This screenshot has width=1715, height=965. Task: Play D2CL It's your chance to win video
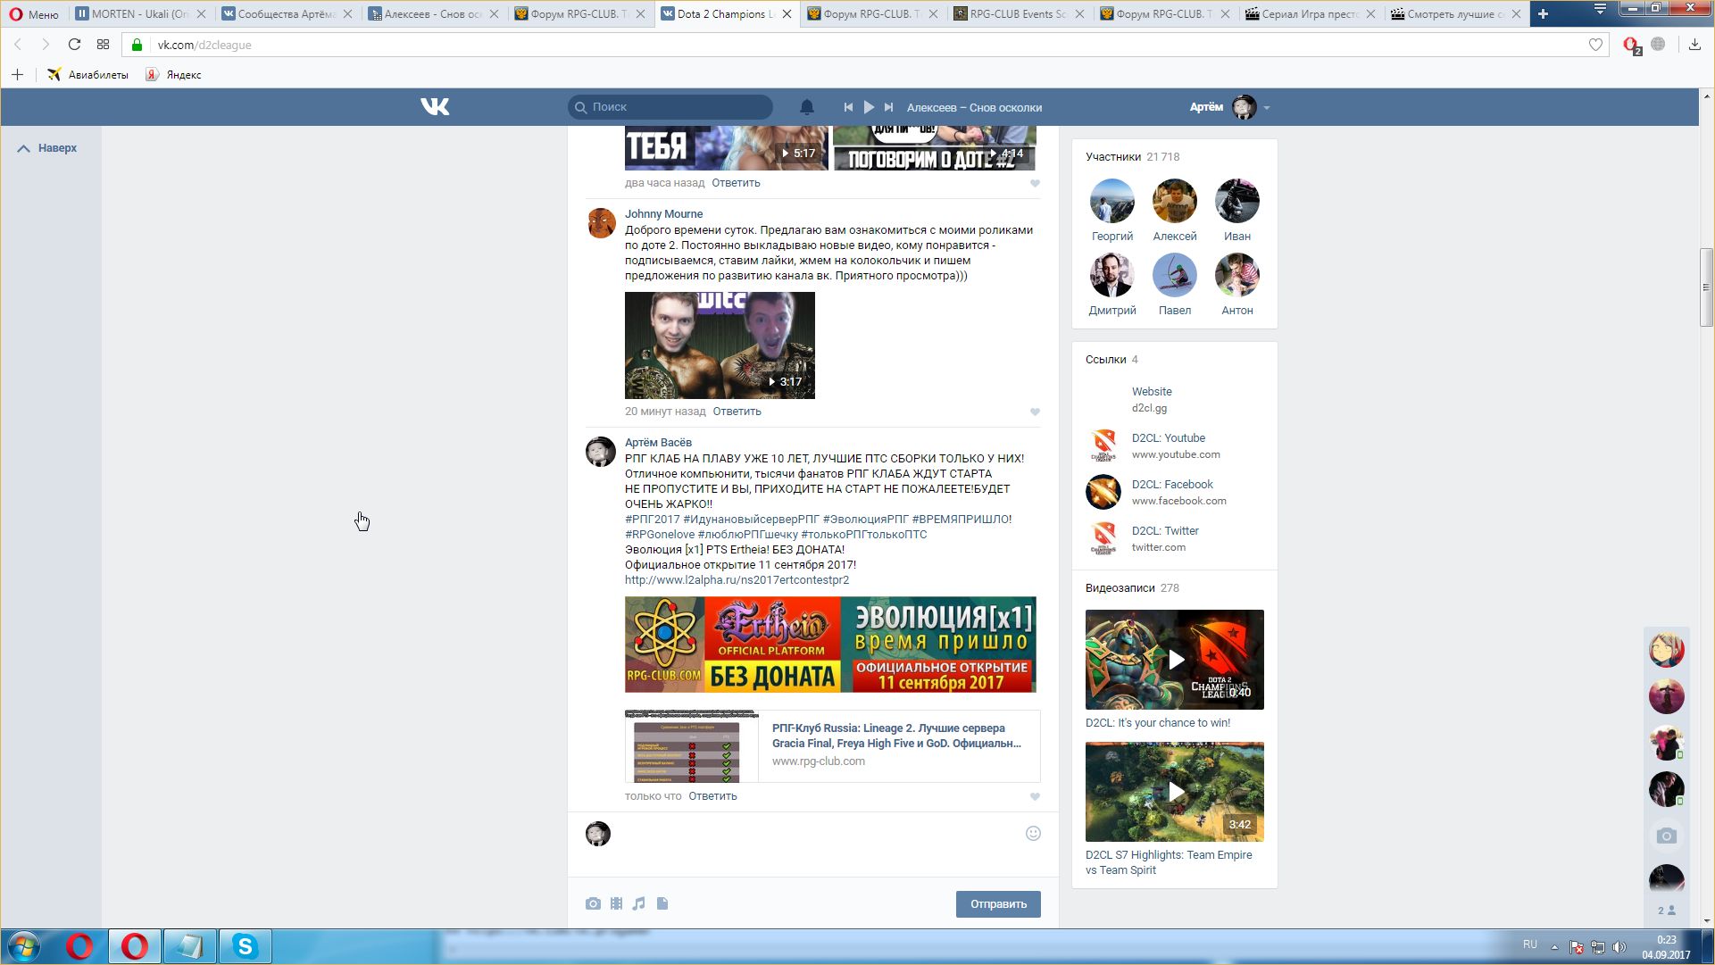[x=1175, y=660]
